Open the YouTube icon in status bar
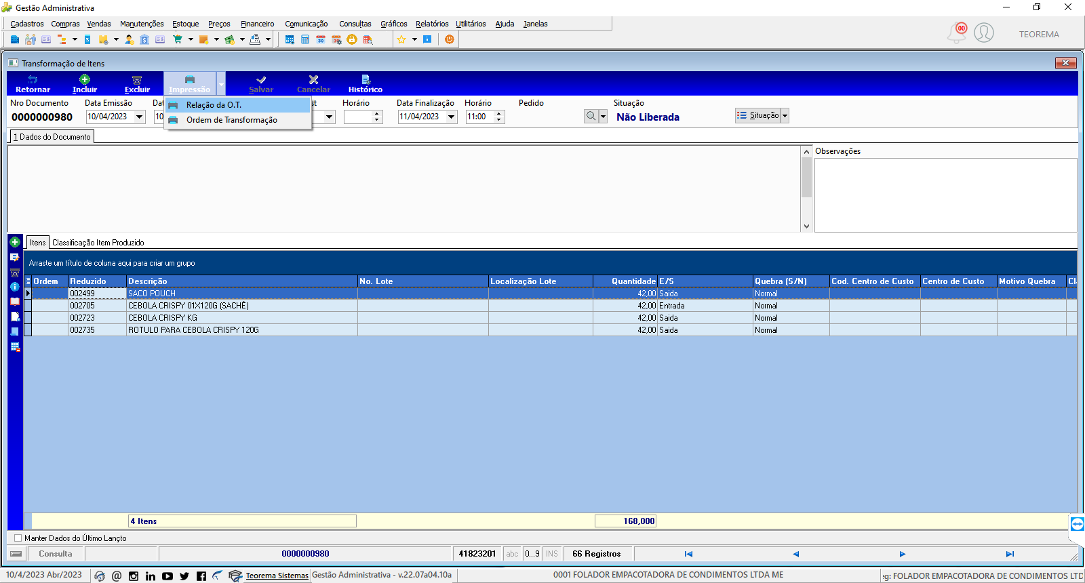Image resolution: width=1085 pixels, height=583 pixels. tap(167, 576)
